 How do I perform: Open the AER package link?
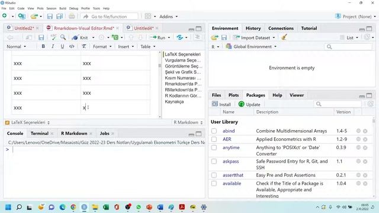(x=227, y=139)
